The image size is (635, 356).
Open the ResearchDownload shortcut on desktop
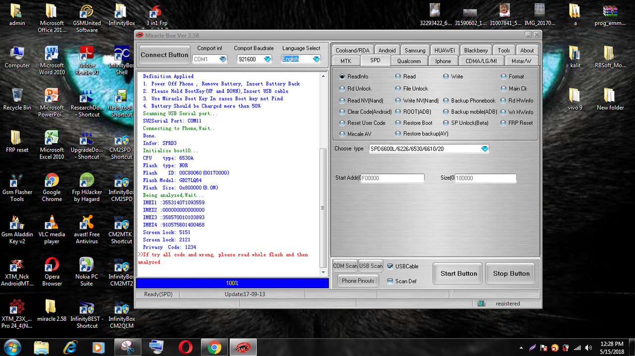(x=87, y=102)
